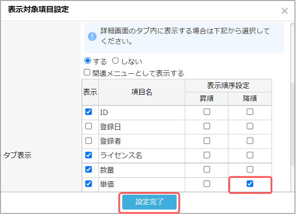Enable ascending order for 登録日
Screen dimensions: 298x216
pyautogui.click(x=207, y=126)
